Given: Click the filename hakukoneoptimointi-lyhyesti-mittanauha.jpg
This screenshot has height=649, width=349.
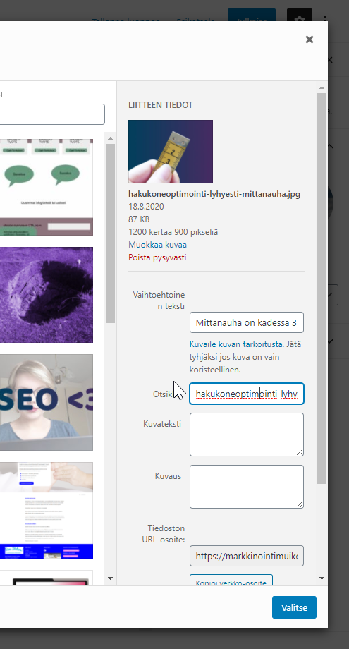Looking at the screenshot, I should pyautogui.click(x=214, y=194).
